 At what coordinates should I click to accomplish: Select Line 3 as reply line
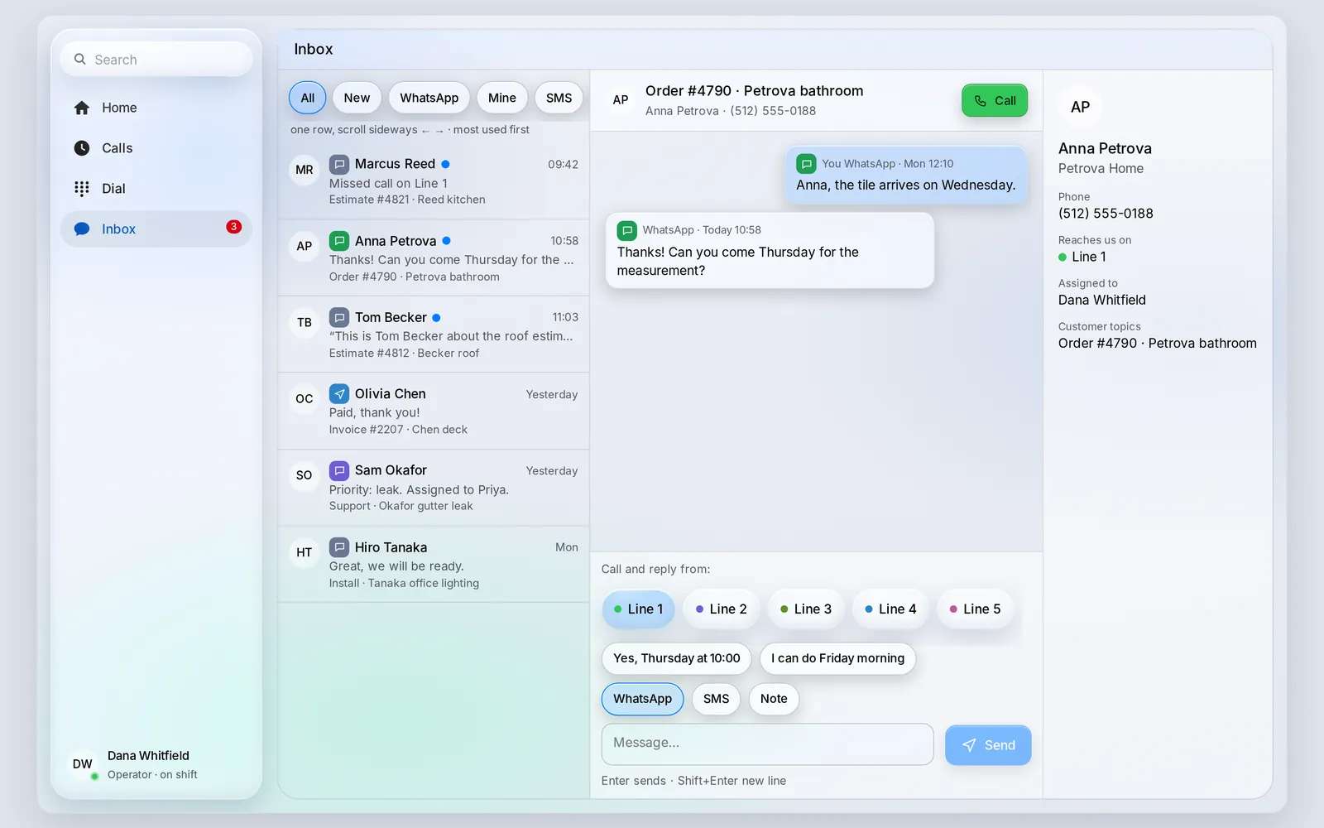[x=806, y=609]
